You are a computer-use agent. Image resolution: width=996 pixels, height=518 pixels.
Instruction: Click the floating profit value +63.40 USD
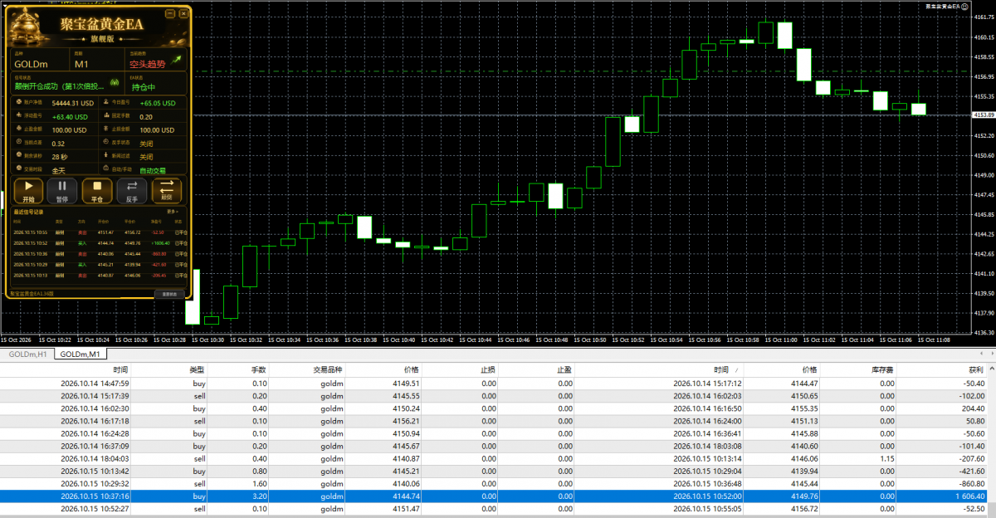coord(69,117)
